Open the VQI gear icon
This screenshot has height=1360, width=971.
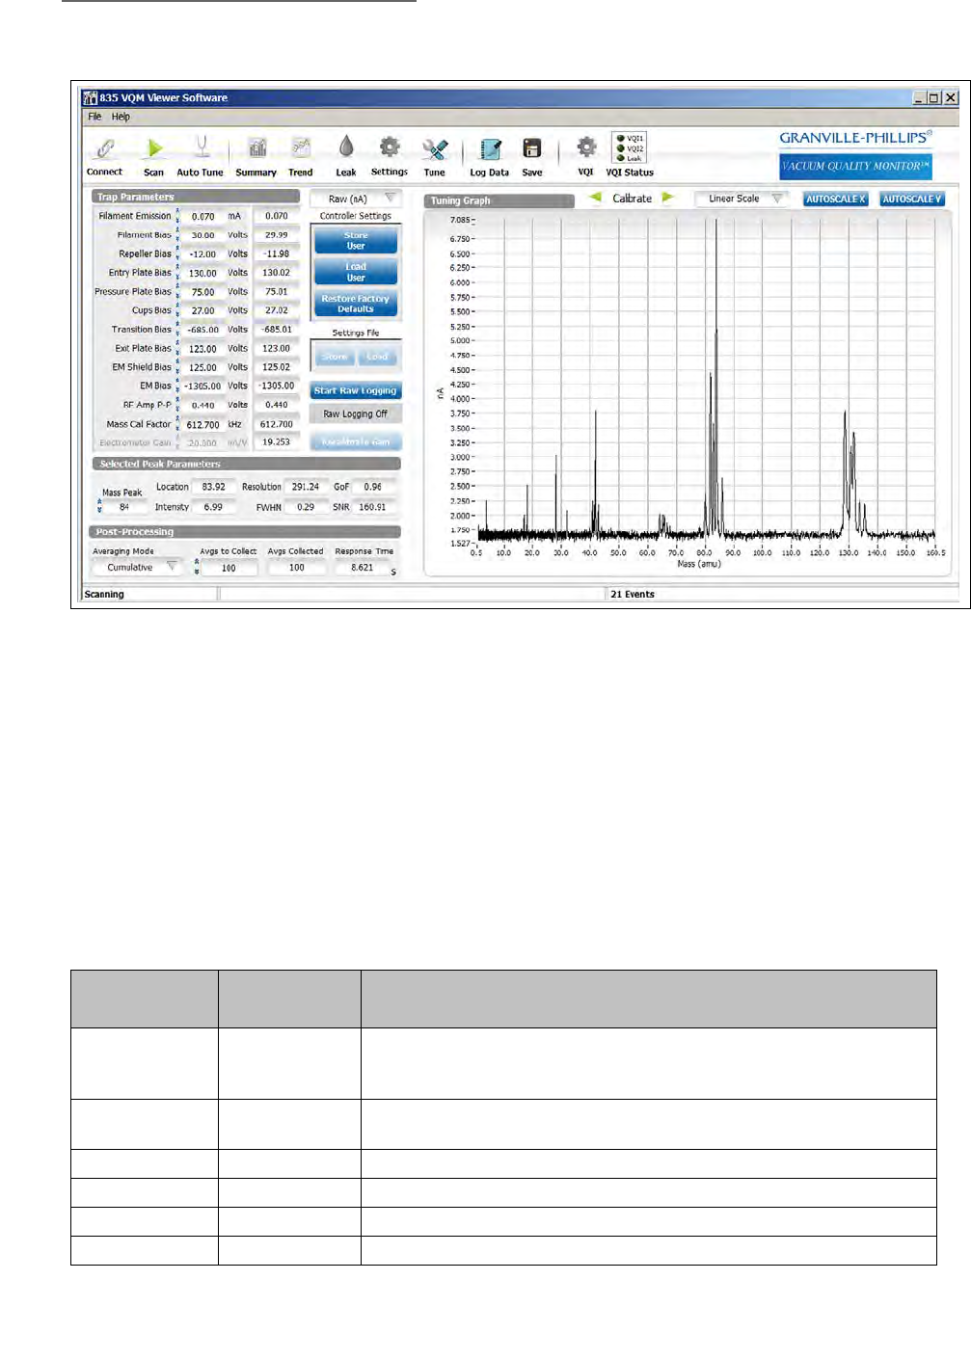click(x=586, y=147)
